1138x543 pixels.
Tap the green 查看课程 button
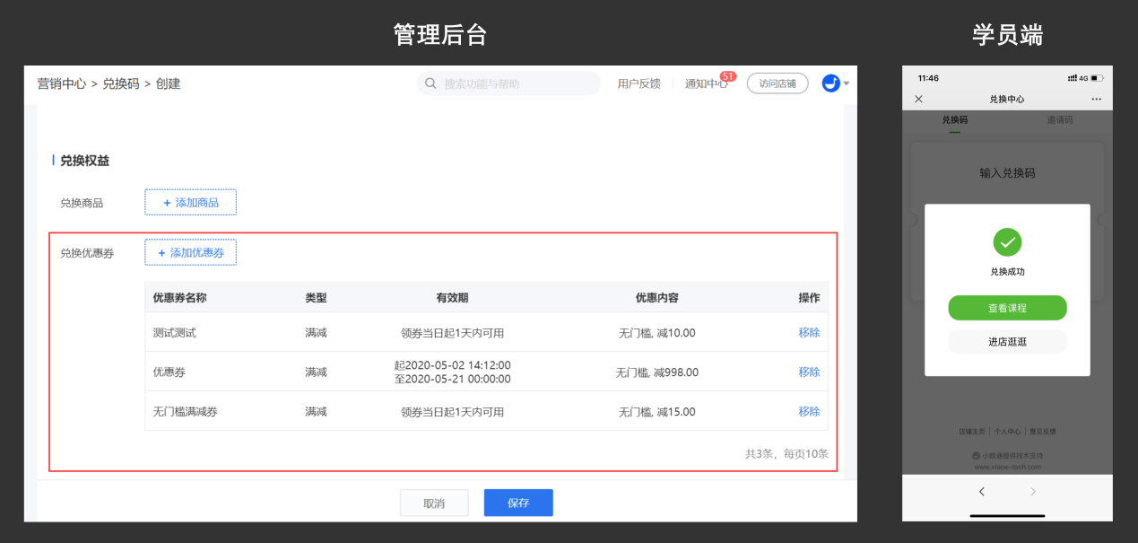pyautogui.click(x=1007, y=308)
